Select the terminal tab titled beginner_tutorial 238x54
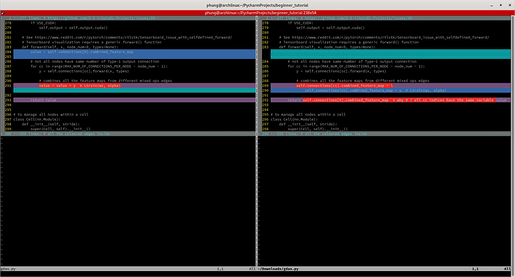This screenshot has width=515, height=277. click(260, 13)
